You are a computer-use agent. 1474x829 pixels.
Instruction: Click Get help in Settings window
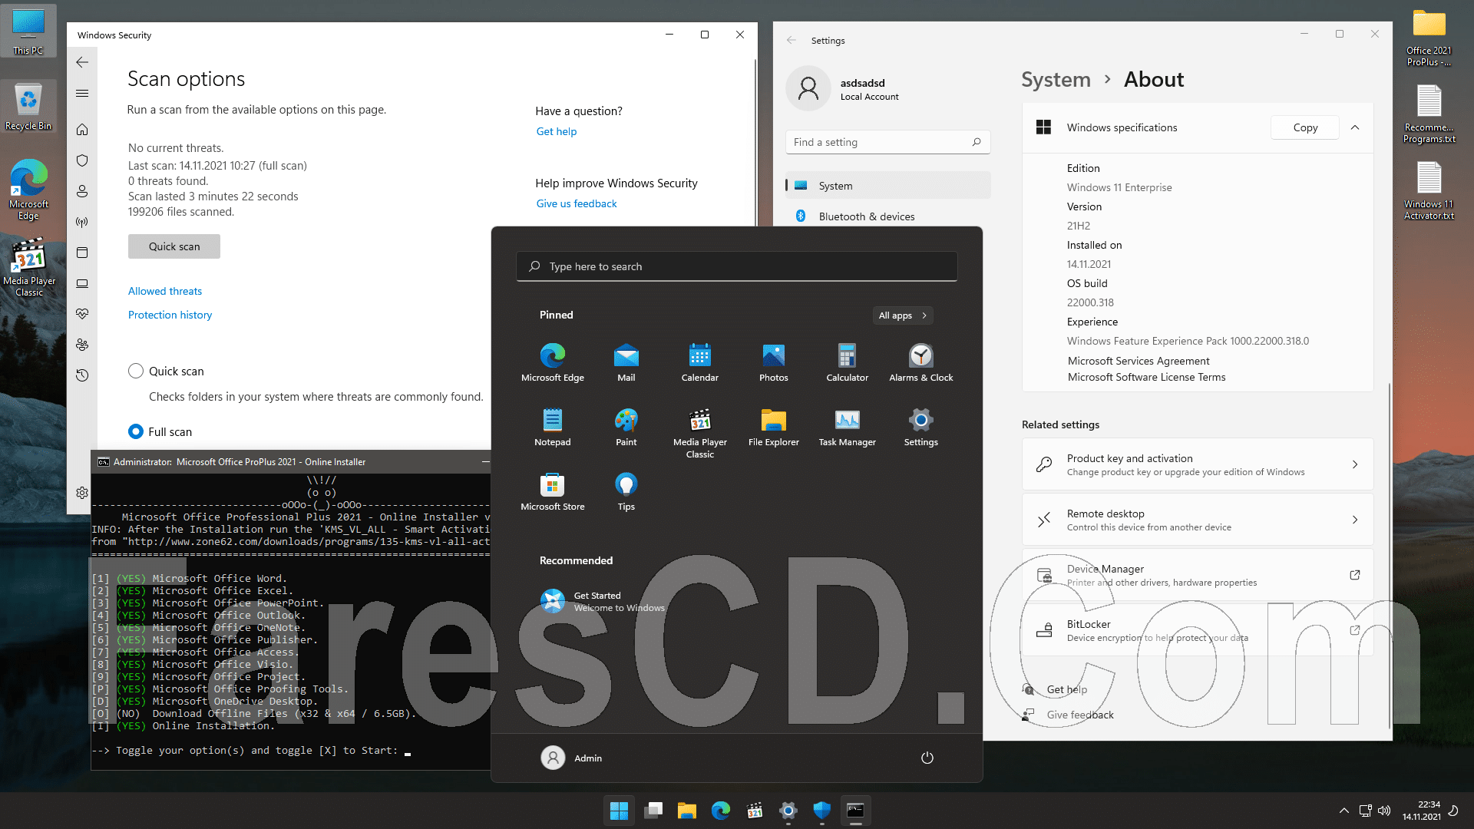point(1067,689)
